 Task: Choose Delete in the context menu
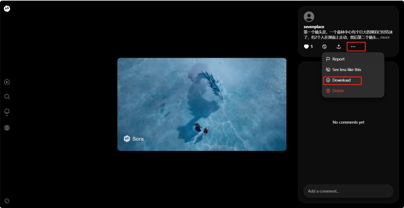353,91
